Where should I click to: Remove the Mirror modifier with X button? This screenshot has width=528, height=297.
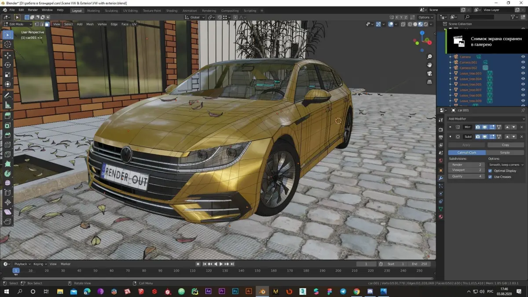pyautogui.click(x=521, y=127)
